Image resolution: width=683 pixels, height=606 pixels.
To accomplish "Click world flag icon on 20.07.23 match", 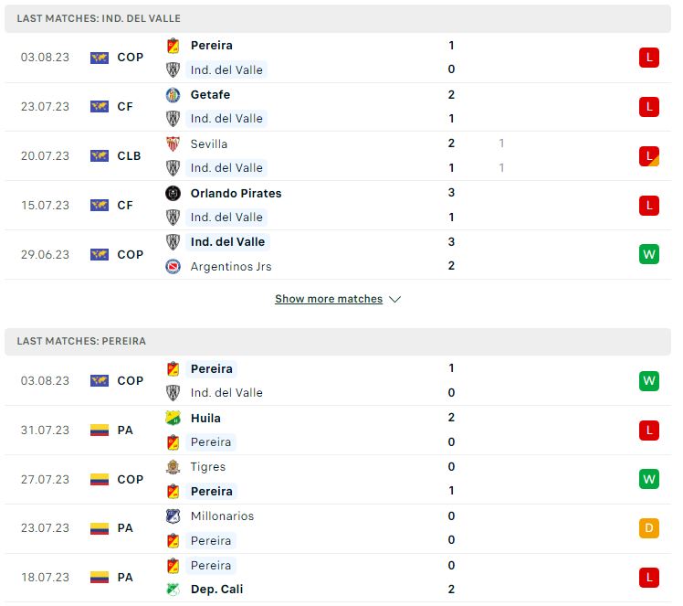I will 100,156.
